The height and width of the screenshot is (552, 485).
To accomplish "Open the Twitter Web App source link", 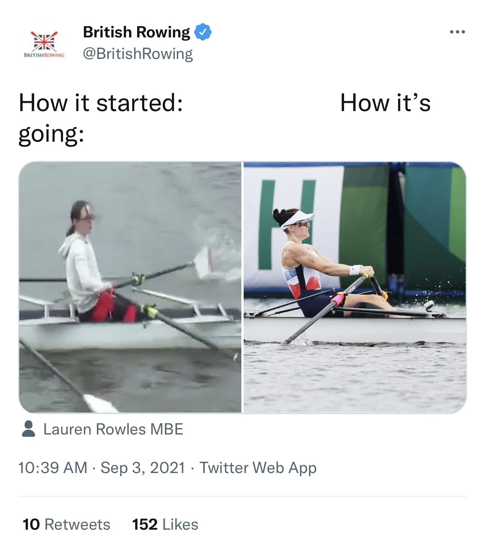I will pos(258,468).
